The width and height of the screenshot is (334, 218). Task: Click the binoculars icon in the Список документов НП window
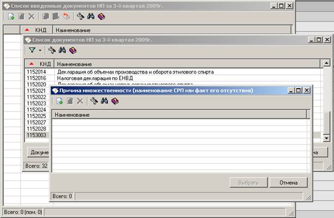(62, 50)
